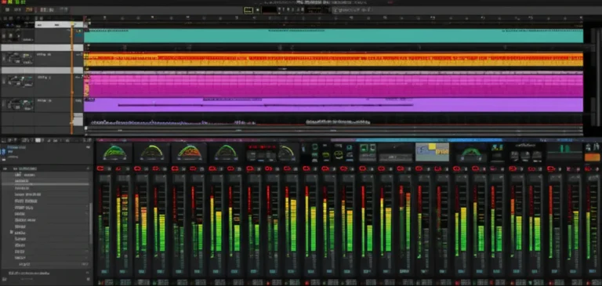
Task: Click the orange button at mixer's far right
Action: (592, 157)
